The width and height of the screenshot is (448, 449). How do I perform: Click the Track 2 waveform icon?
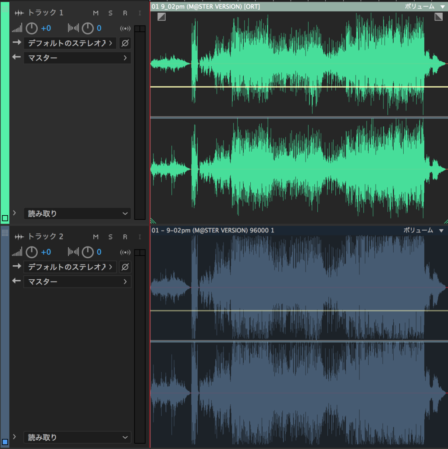click(19, 237)
